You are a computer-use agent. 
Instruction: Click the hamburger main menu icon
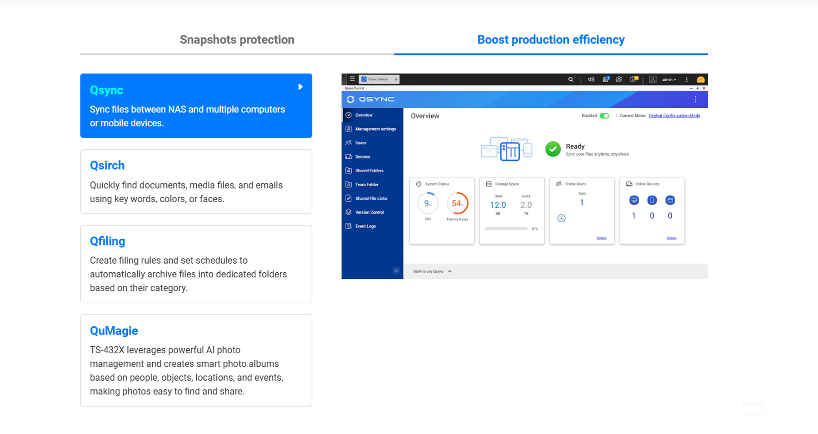click(352, 79)
